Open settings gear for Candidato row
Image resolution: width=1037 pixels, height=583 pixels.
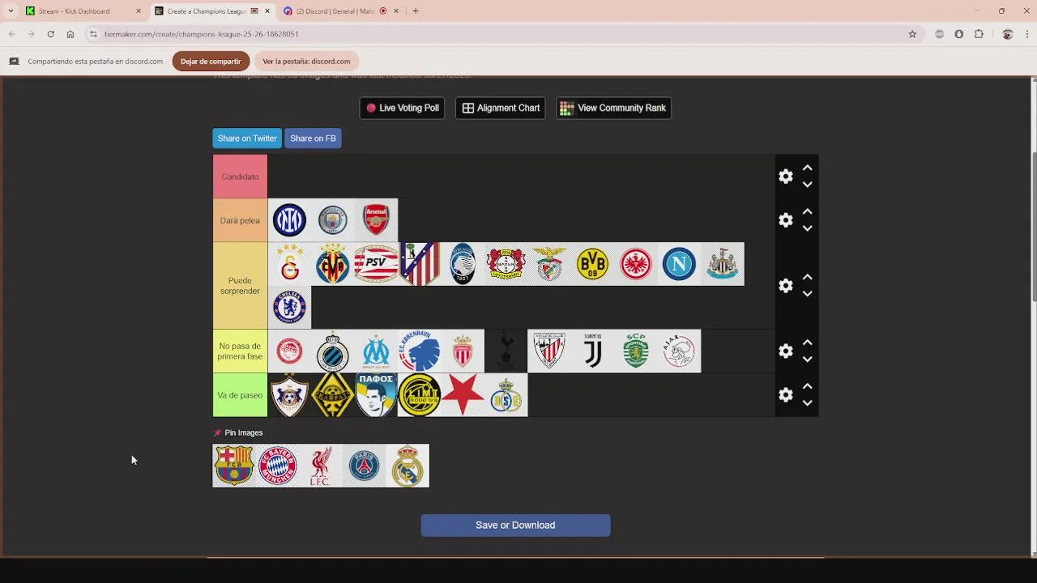tap(786, 177)
